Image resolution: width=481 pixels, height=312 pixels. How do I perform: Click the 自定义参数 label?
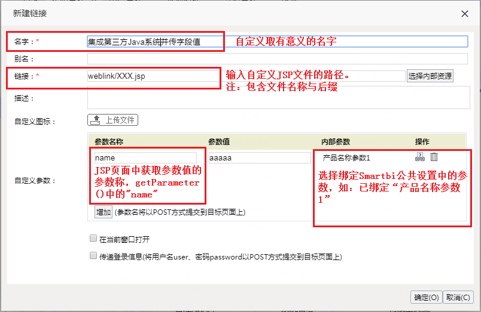coord(35,181)
